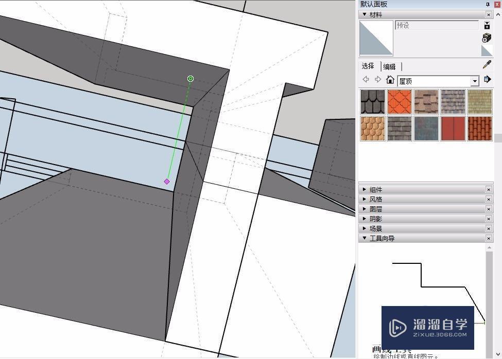Set default material from corner swatch

pos(487,50)
